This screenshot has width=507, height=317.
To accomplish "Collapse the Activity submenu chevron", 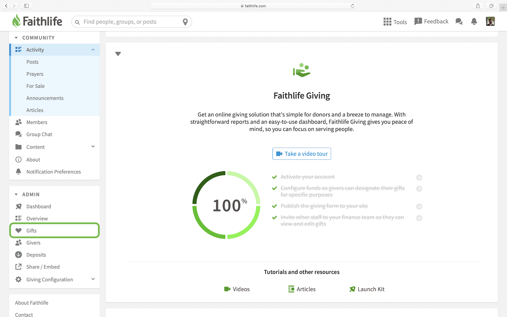I will [x=93, y=49].
